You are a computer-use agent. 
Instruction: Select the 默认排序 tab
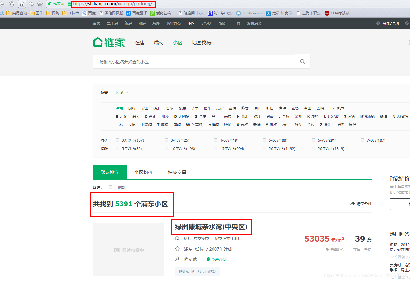pyautogui.click(x=110, y=173)
